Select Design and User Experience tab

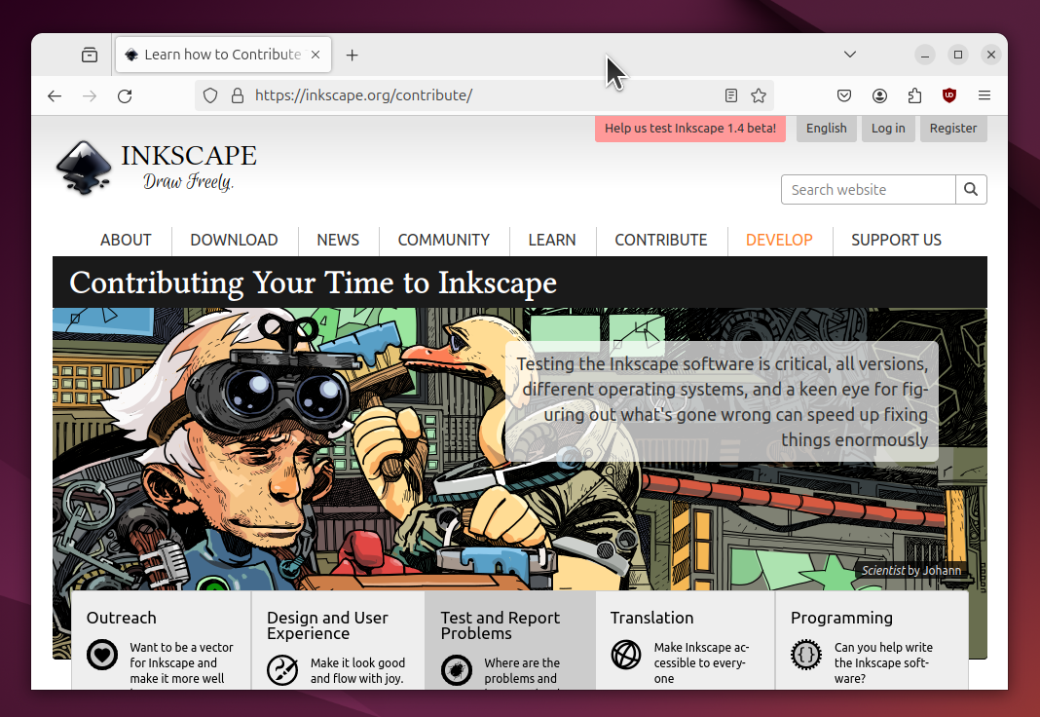[327, 625]
